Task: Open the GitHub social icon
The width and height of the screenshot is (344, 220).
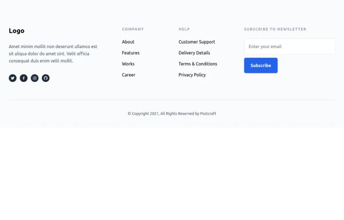Action: click(46, 78)
